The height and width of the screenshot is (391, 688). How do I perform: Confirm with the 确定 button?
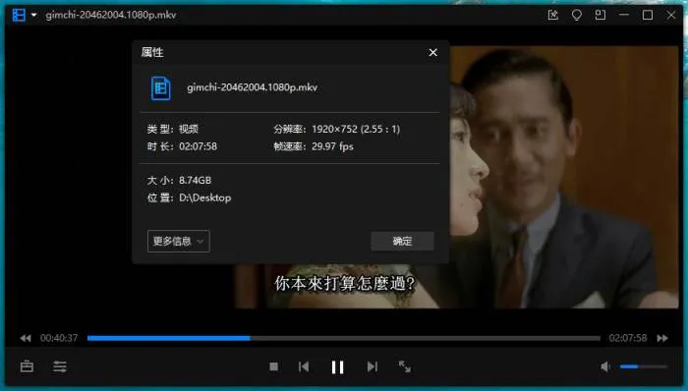402,241
